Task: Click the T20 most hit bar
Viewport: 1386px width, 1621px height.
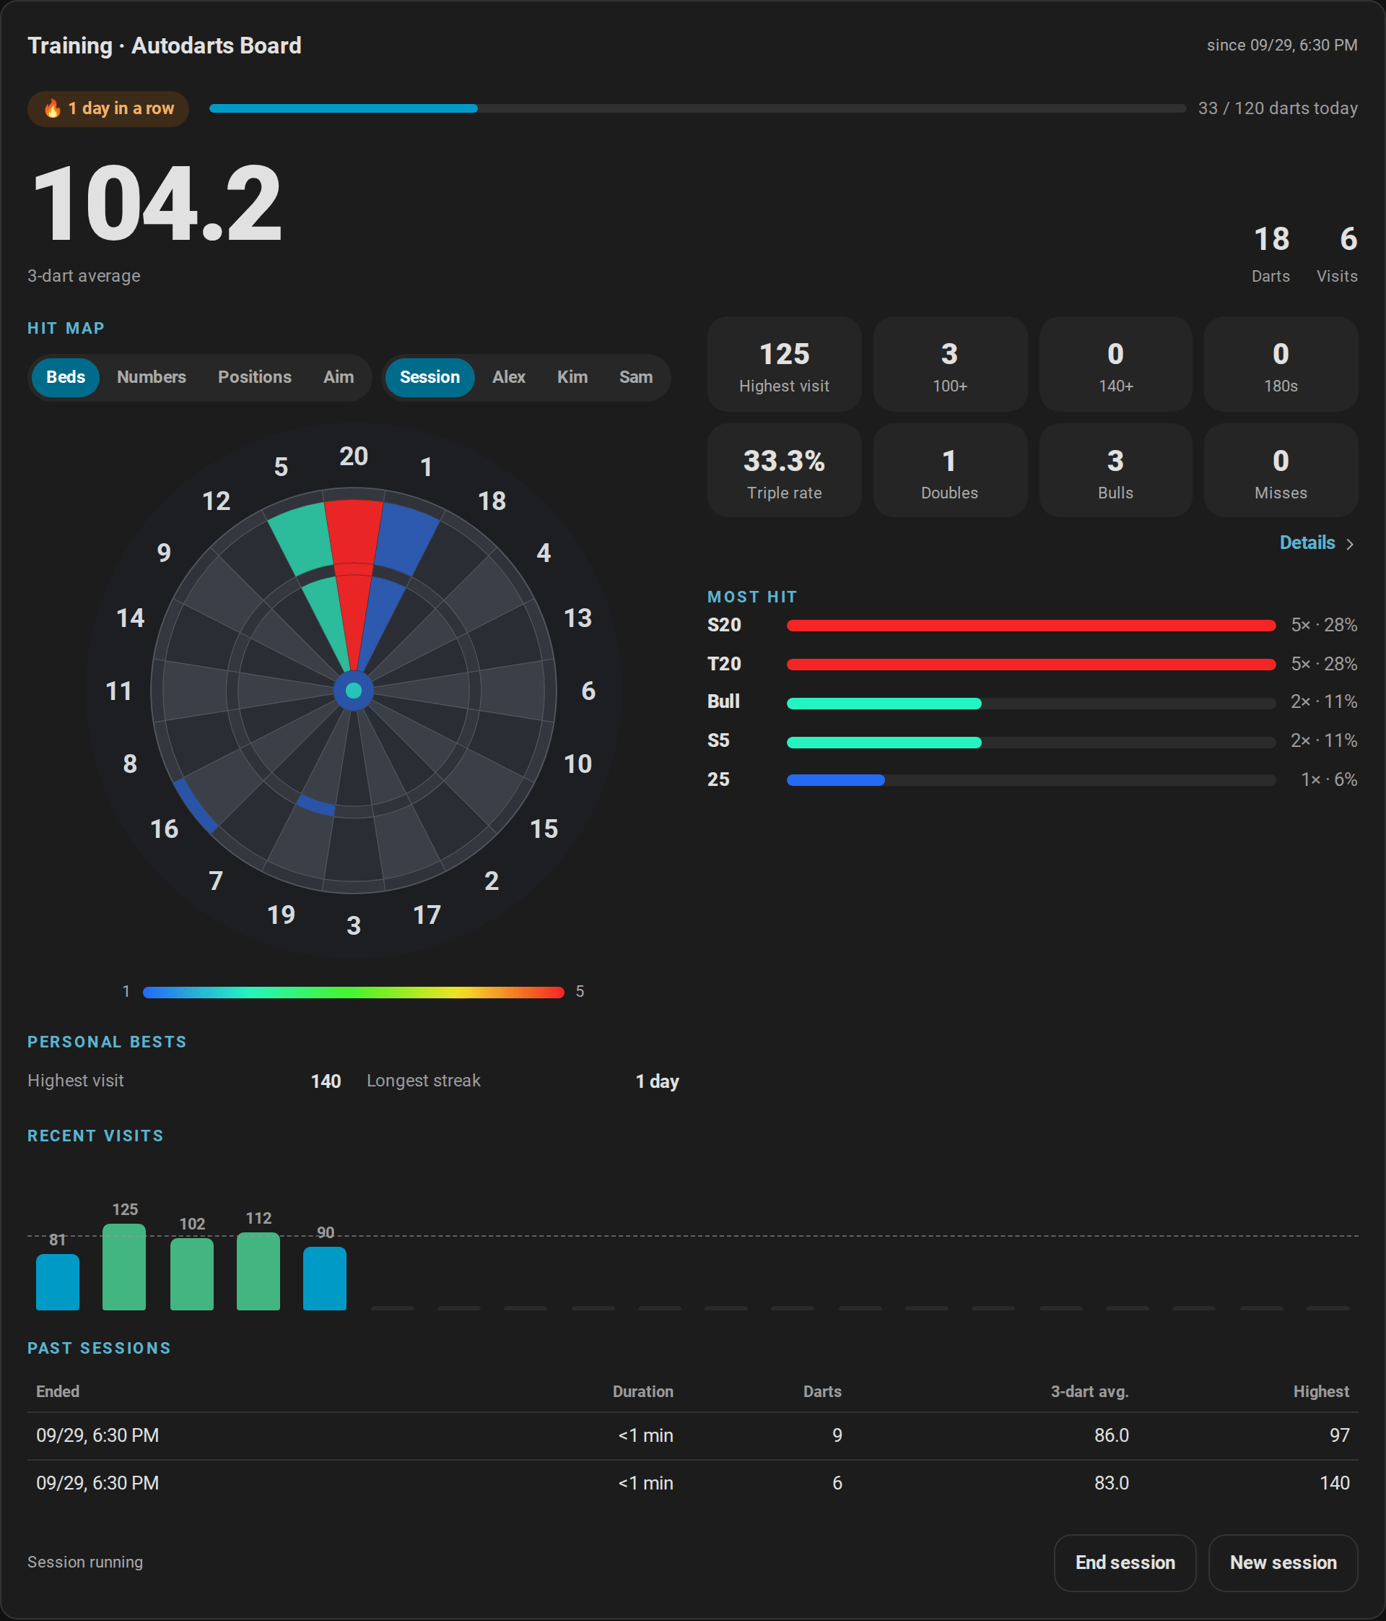Action: point(1031,665)
